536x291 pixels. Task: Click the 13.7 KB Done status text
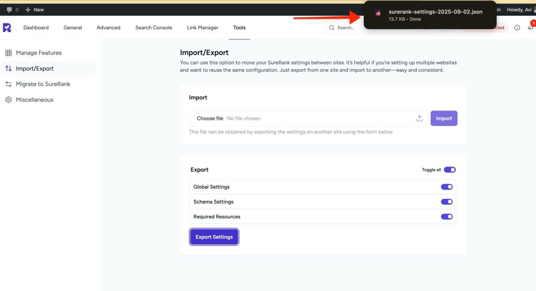tap(405, 19)
